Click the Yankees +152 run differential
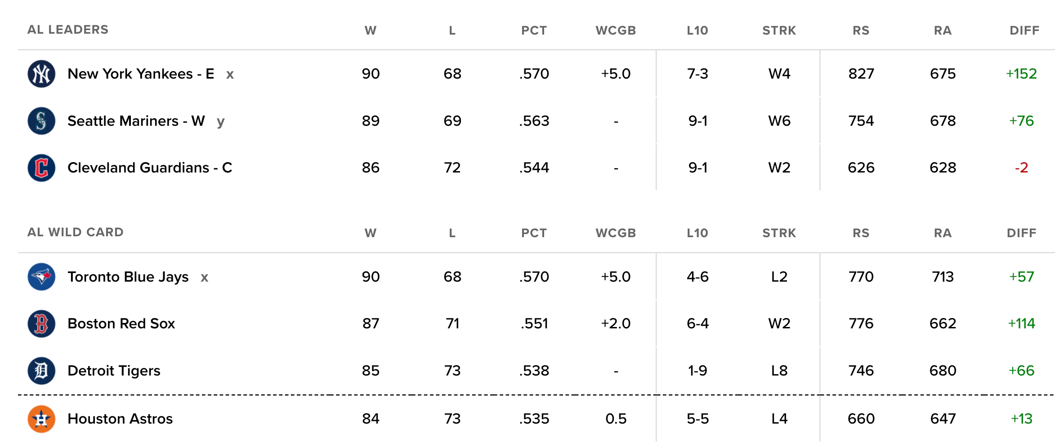1055x442 pixels. (x=1021, y=74)
